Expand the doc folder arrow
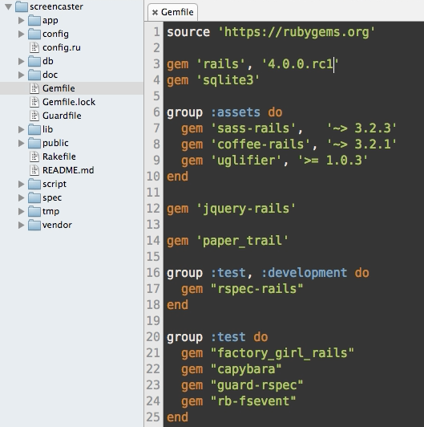424x427 pixels. click(x=21, y=75)
